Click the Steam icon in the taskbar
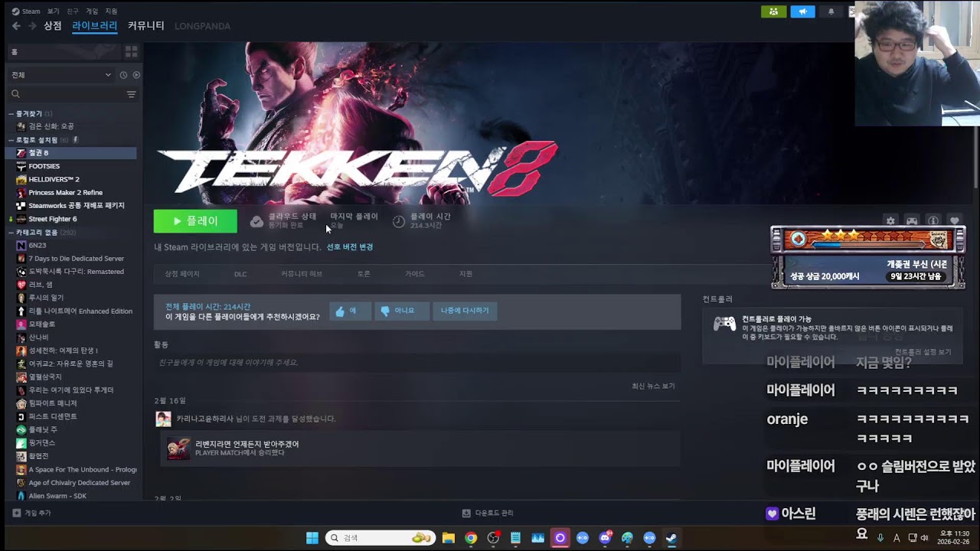980x551 pixels. [x=671, y=538]
